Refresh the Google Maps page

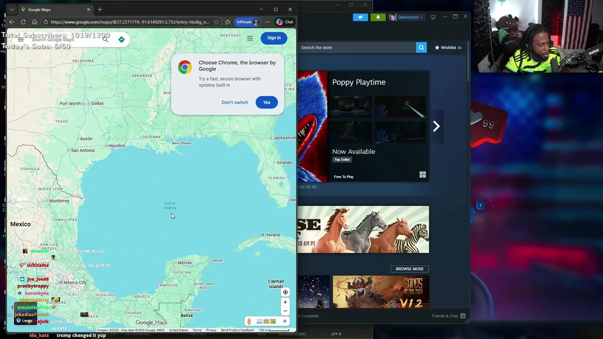click(x=23, y=22)
